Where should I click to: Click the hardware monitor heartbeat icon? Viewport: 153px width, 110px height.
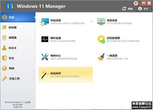[x=45, y=39]
